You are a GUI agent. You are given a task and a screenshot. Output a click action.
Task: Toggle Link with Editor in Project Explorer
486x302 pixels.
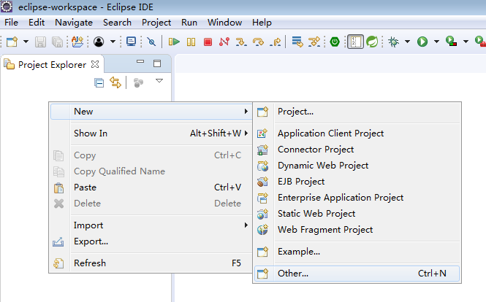115,82
